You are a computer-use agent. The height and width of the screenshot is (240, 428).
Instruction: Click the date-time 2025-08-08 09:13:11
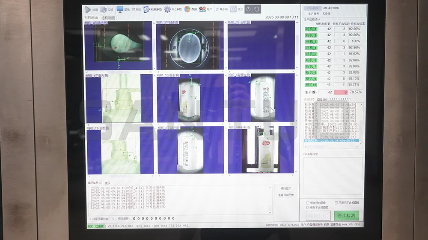282,17
